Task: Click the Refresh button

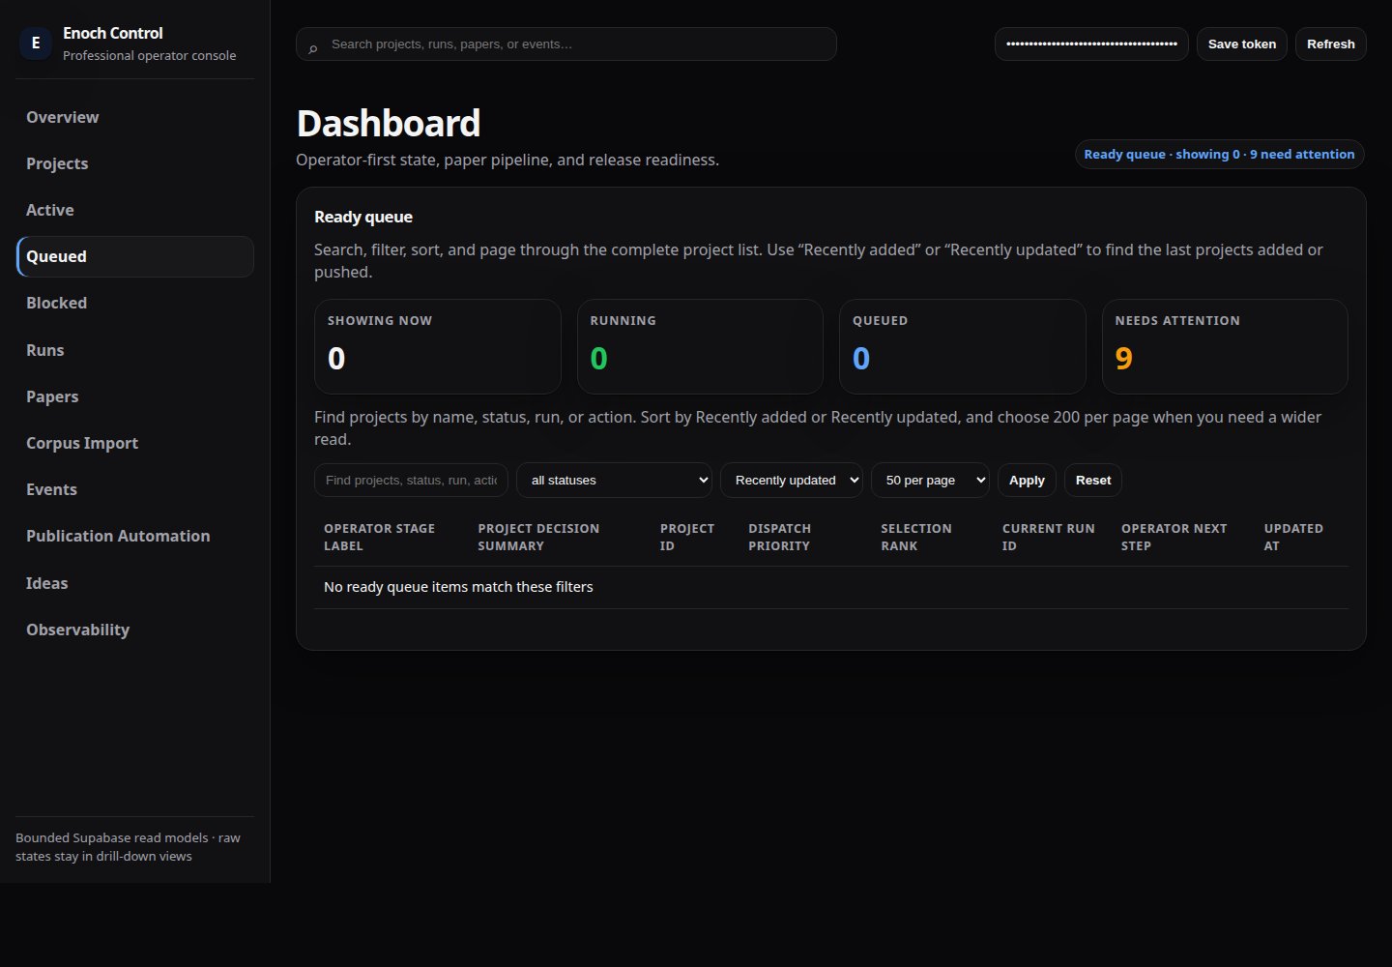Action: 1331,44
